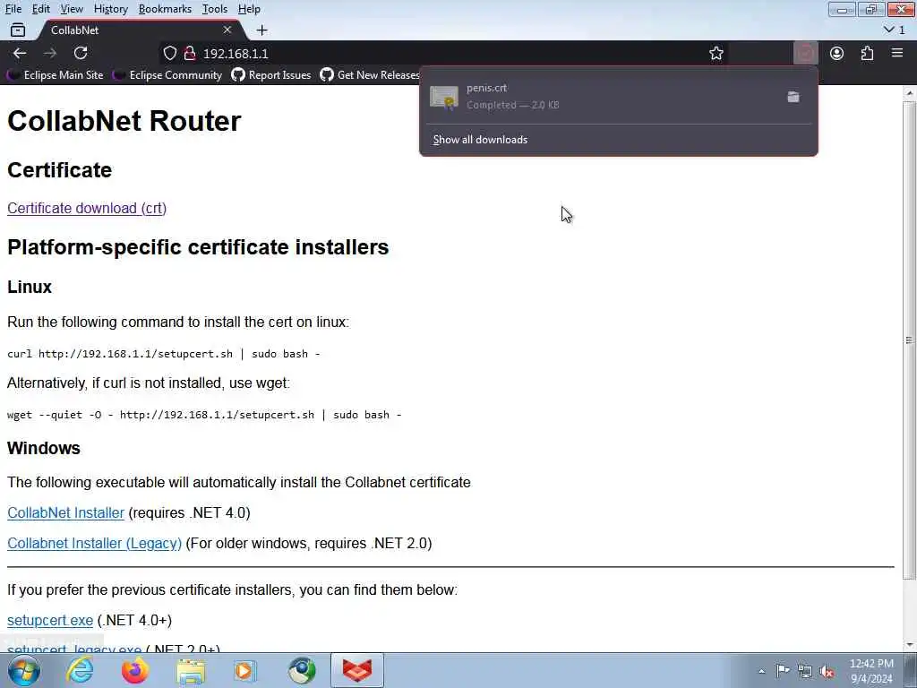The width and height of the screenshot is (917, 688).
Task: Open the View menu
Action: click(72, 9)
